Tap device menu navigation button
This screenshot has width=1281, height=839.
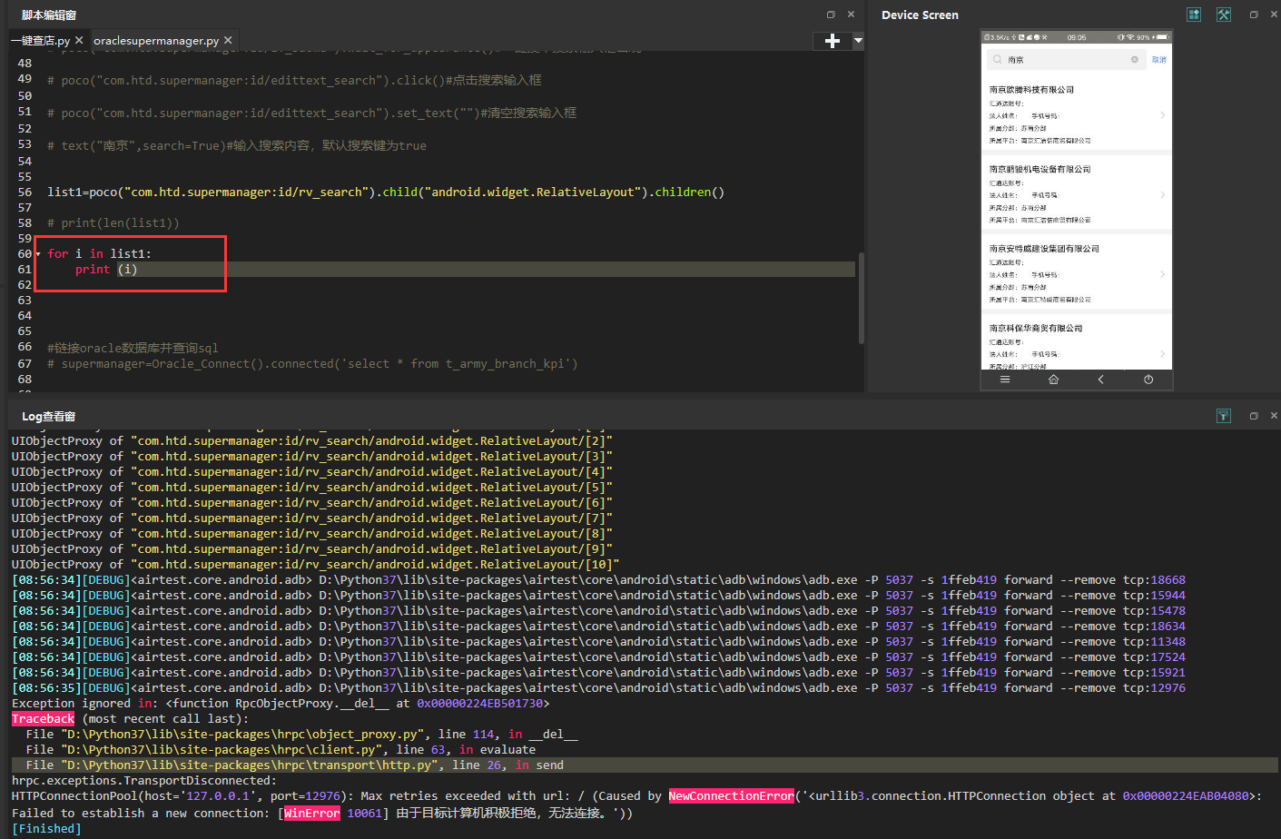[1005, 380]
